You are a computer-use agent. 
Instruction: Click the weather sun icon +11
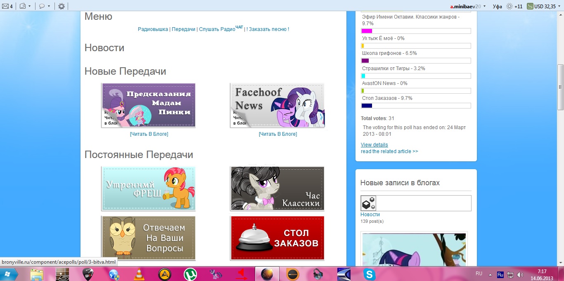coord(510,6)
